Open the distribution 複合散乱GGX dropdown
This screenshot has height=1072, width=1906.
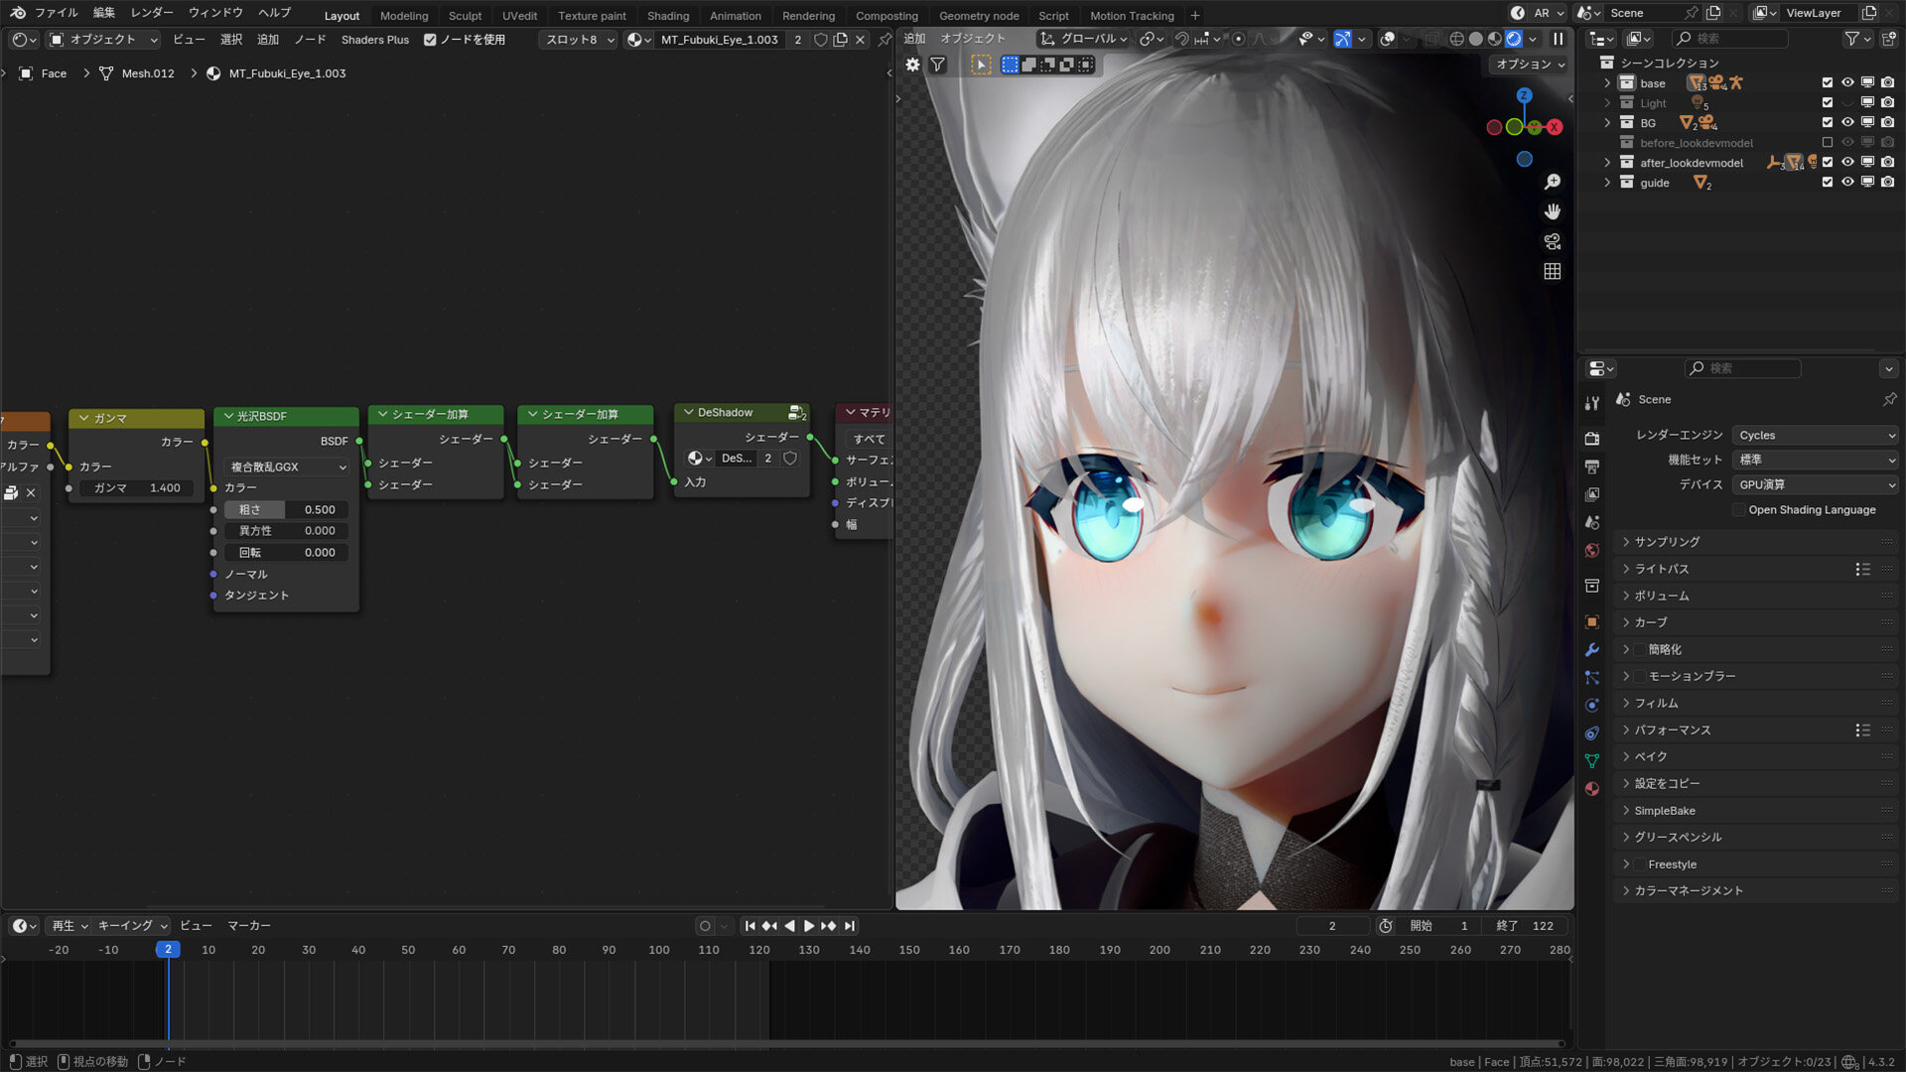pyautogui.click(x=288, y=467)
